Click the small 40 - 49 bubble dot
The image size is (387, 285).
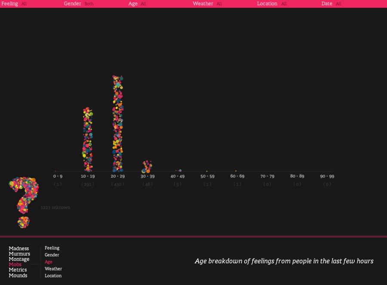[180, 170]
